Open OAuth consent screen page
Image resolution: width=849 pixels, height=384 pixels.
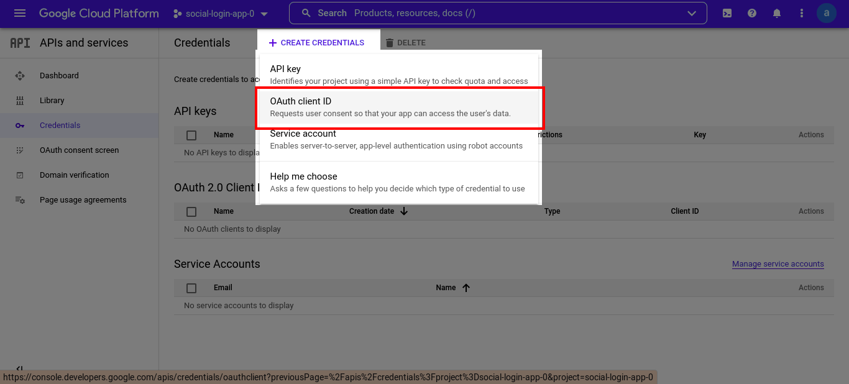[x=80, y=150]
